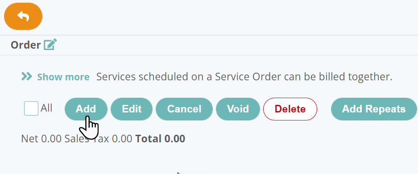Tick the All checkbox
418x174 pixels.
pos(31,108)
